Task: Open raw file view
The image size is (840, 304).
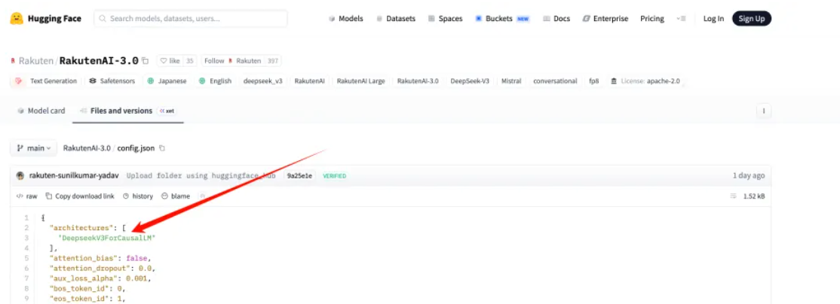Action: 27,196
